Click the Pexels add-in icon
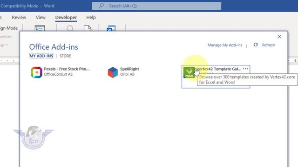 [36, 72]
